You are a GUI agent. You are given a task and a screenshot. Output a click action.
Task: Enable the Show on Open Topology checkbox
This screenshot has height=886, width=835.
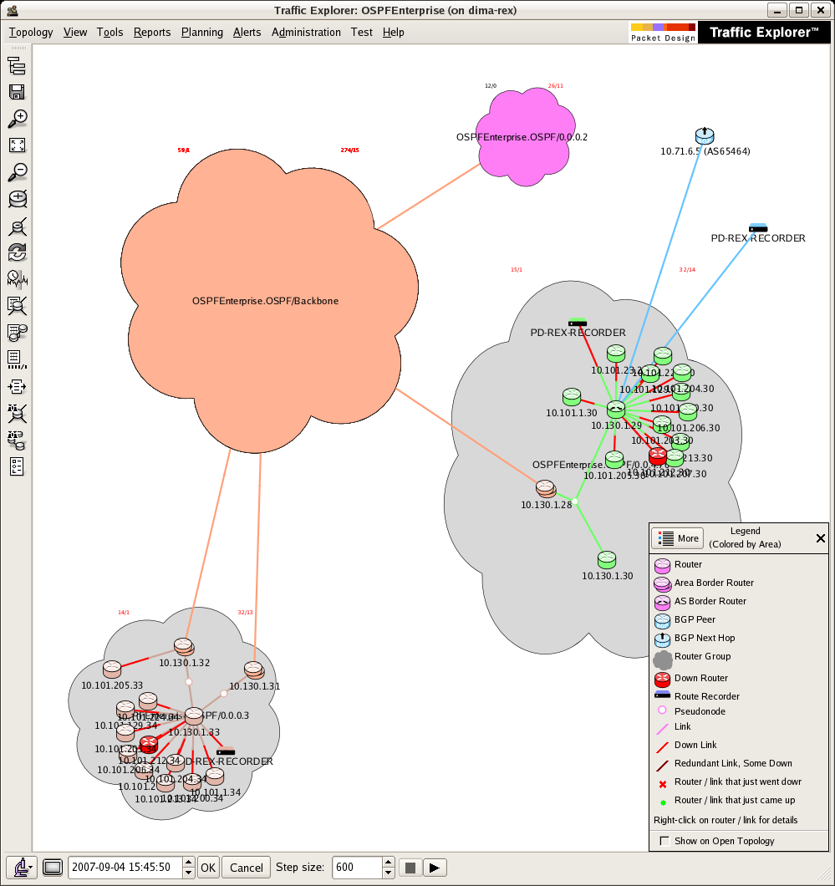tap(664, 841)
